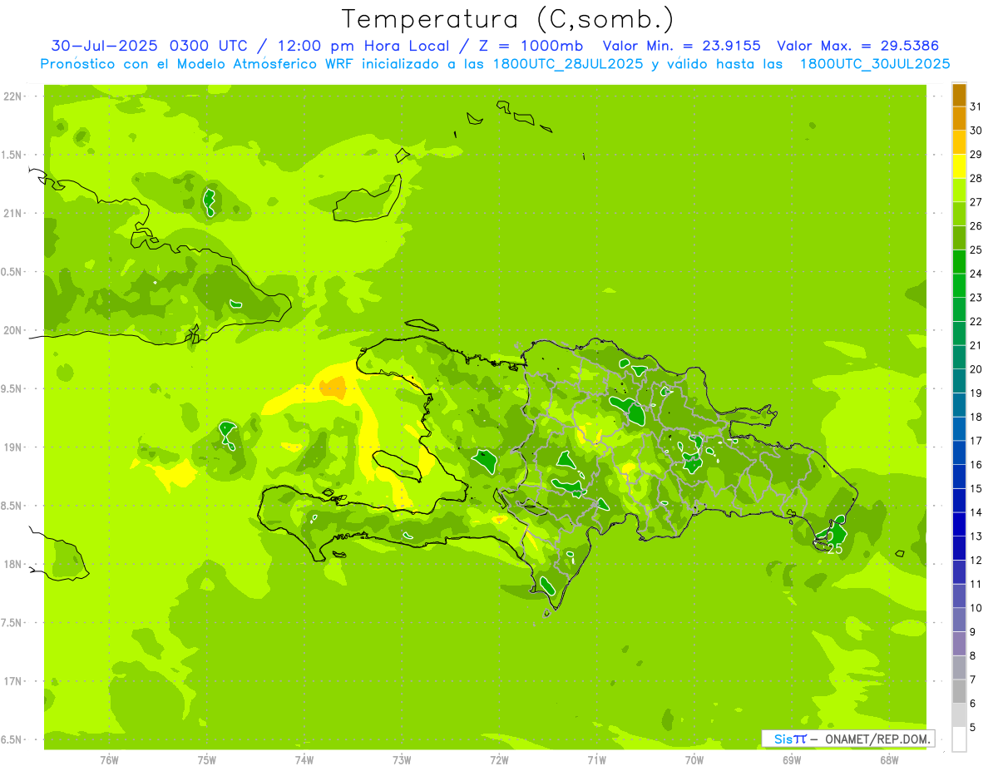Click the '25' contour label near Saona Island
This screenshot has width=998, height=771.
point(836,549)
